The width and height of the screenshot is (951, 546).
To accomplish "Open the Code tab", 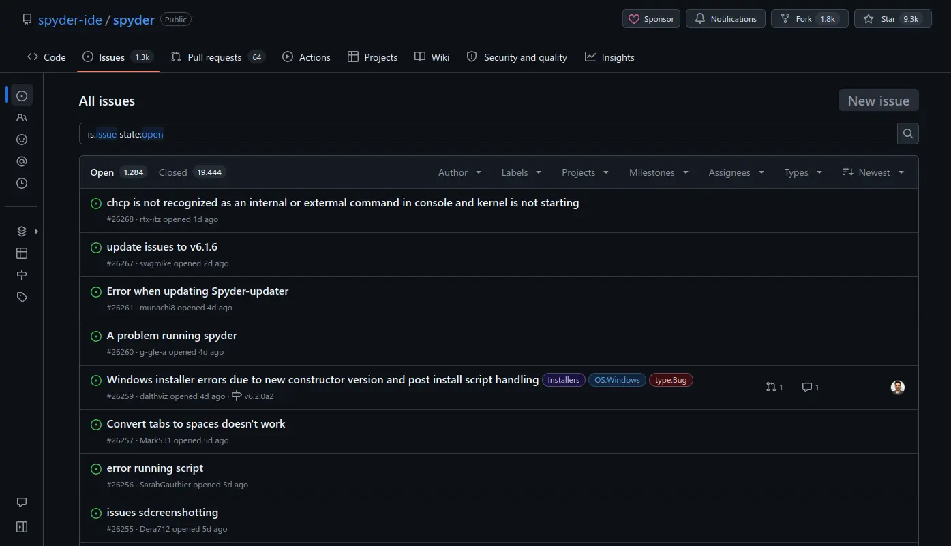I will [x=46, y=57].
